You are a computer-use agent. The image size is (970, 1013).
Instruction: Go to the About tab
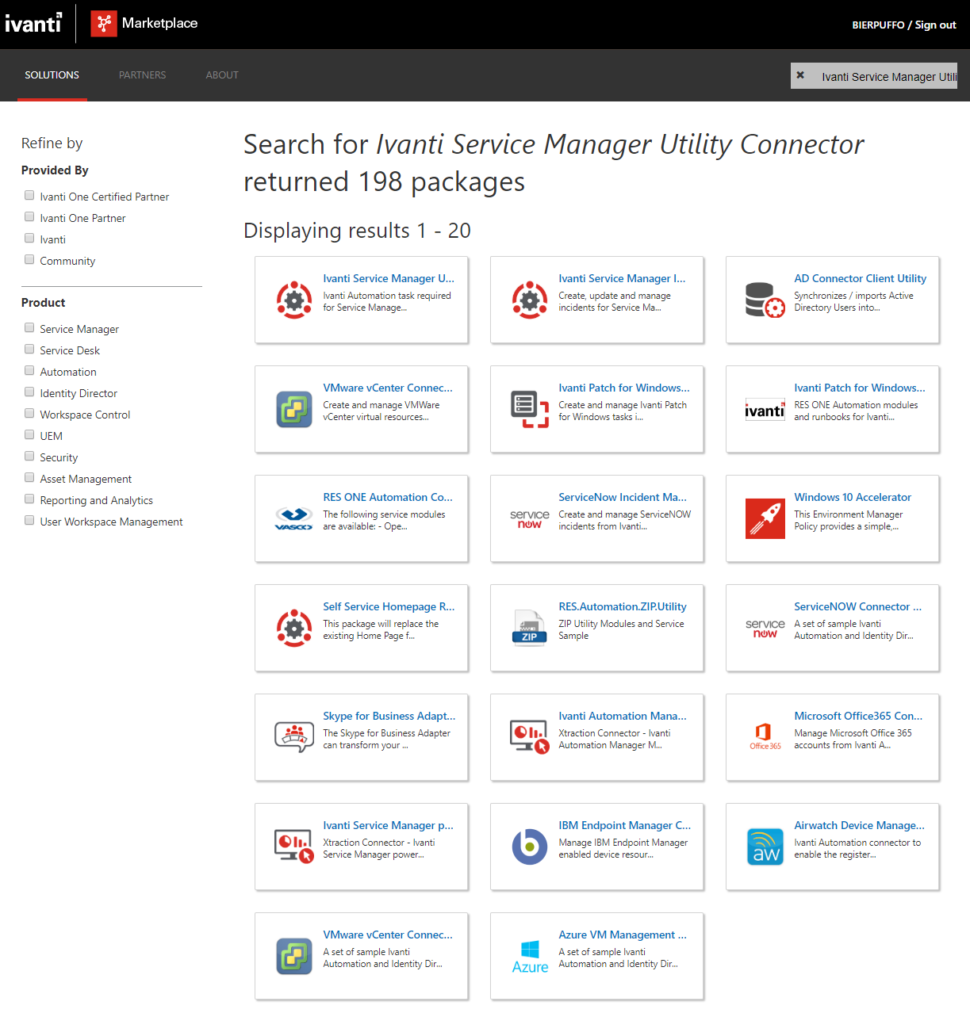pyautogui.click(x=222, y=75)
